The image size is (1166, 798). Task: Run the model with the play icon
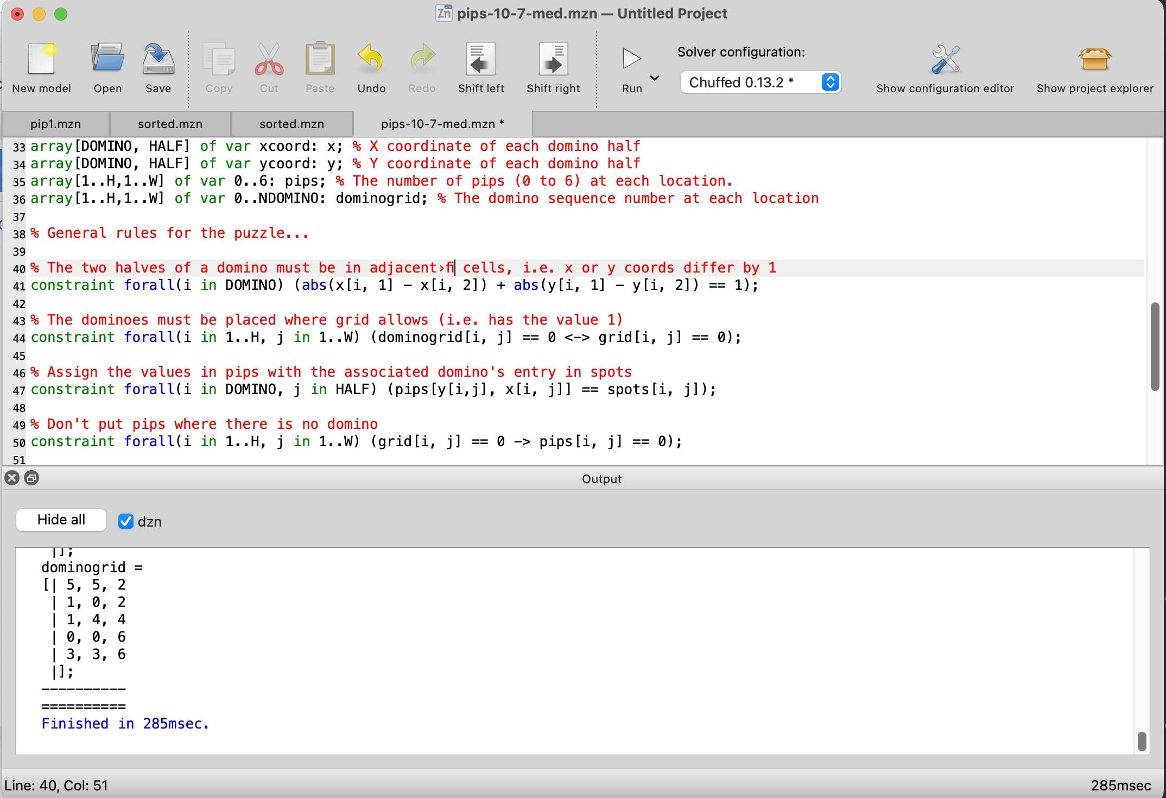[x=631, y=59]
